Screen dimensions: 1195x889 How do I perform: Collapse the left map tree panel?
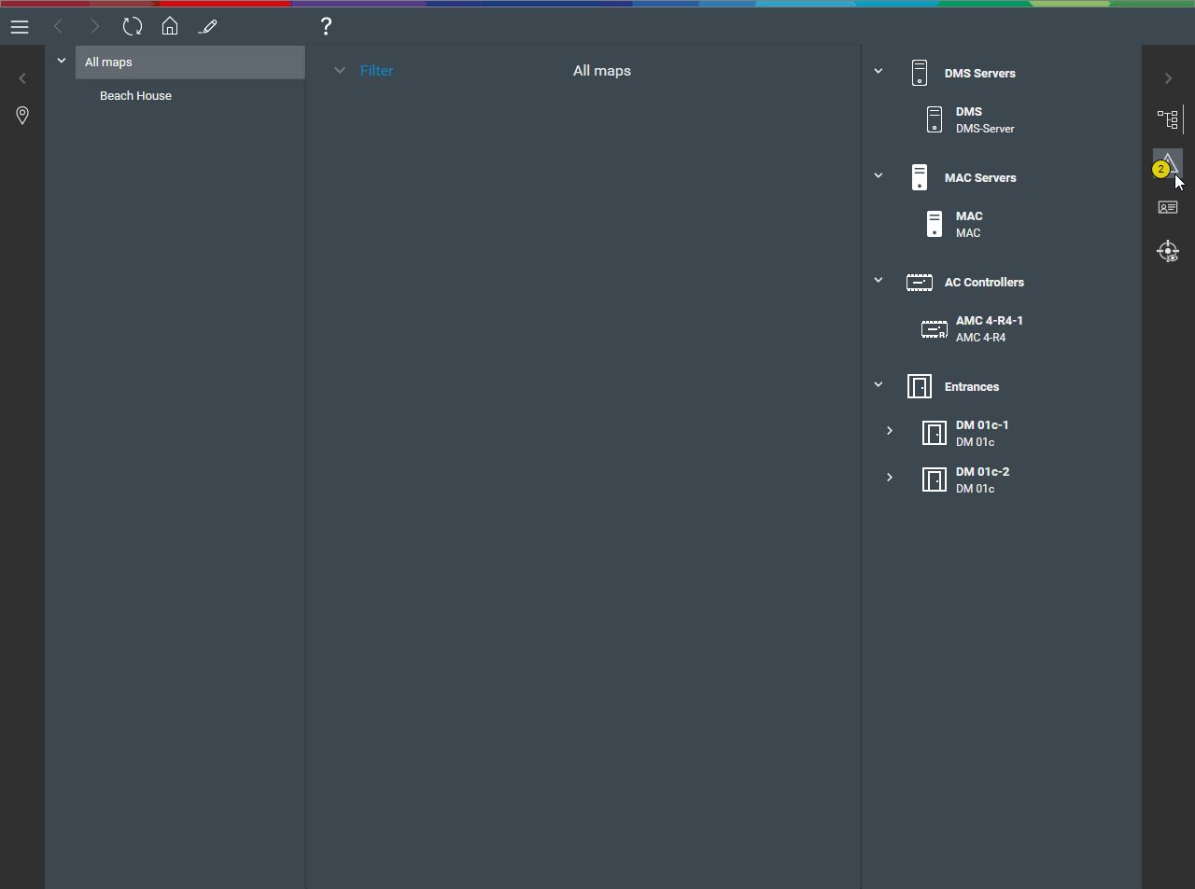tap(22, 78)
